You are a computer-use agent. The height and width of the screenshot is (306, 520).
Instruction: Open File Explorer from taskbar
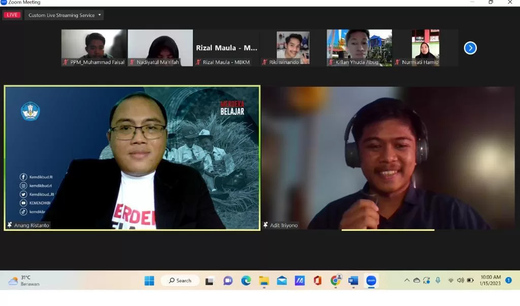(264, 281)
